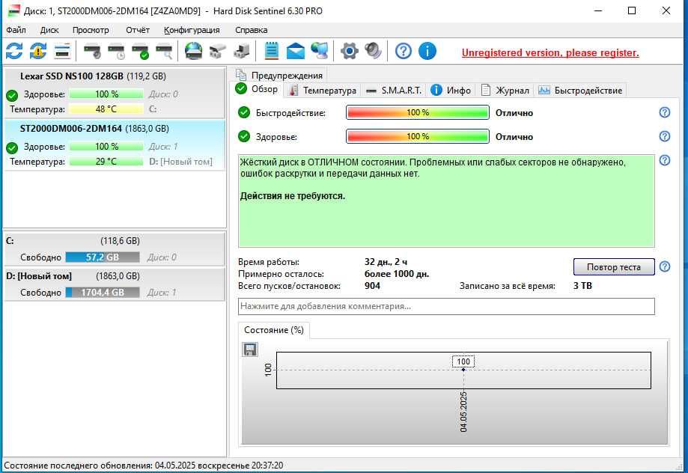Screen dimensions: 688x473
Task: Click the floppy save icon on chart
Action: (250, 350)
